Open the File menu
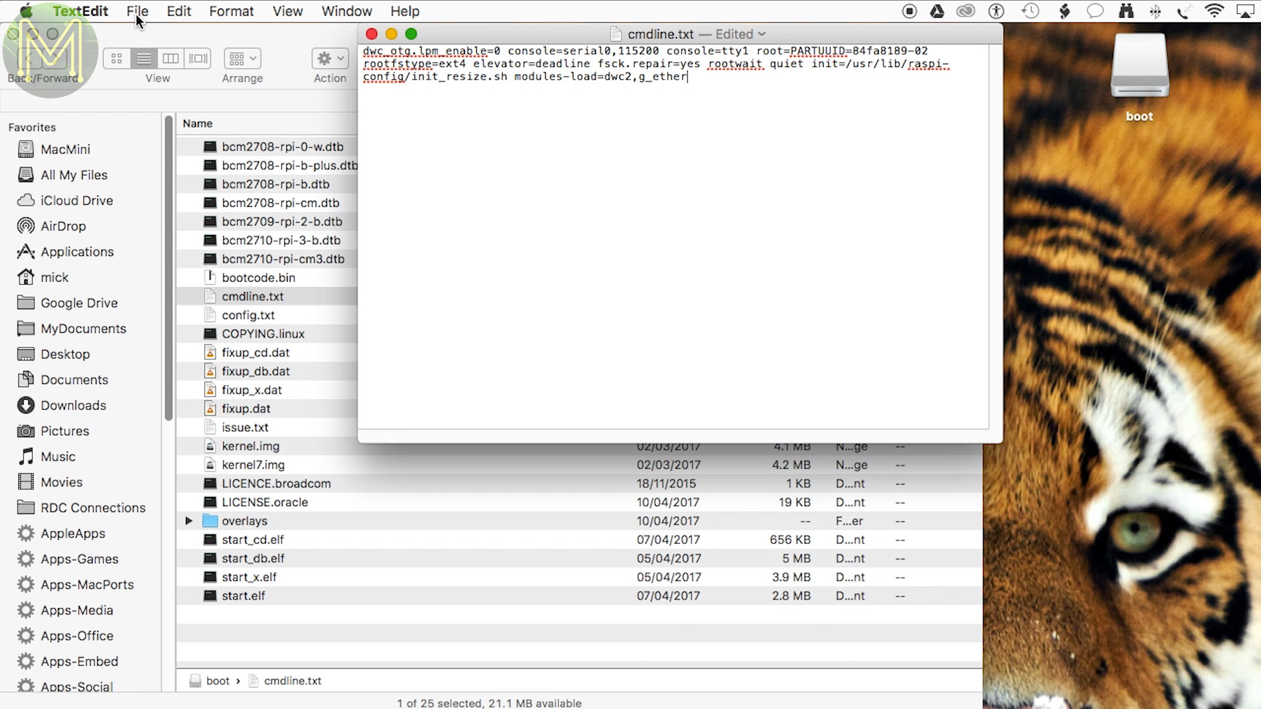Image resolution: width=1261 pixels, height=709 pixels. [x=137, y=11]
